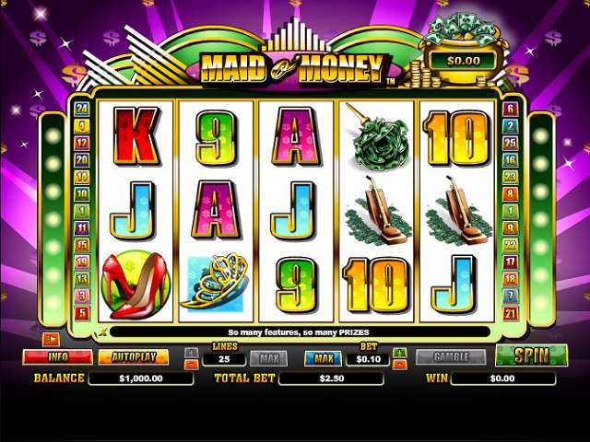Decrease lines with the minus stepper
590x442 pixels.
pos(192,365)
